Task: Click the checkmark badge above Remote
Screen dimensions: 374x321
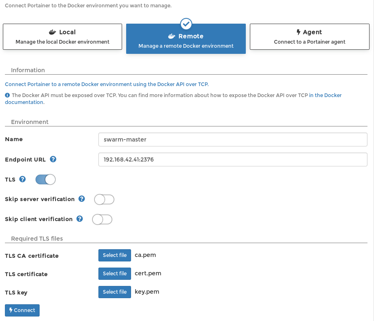Action: pos(186,24)
